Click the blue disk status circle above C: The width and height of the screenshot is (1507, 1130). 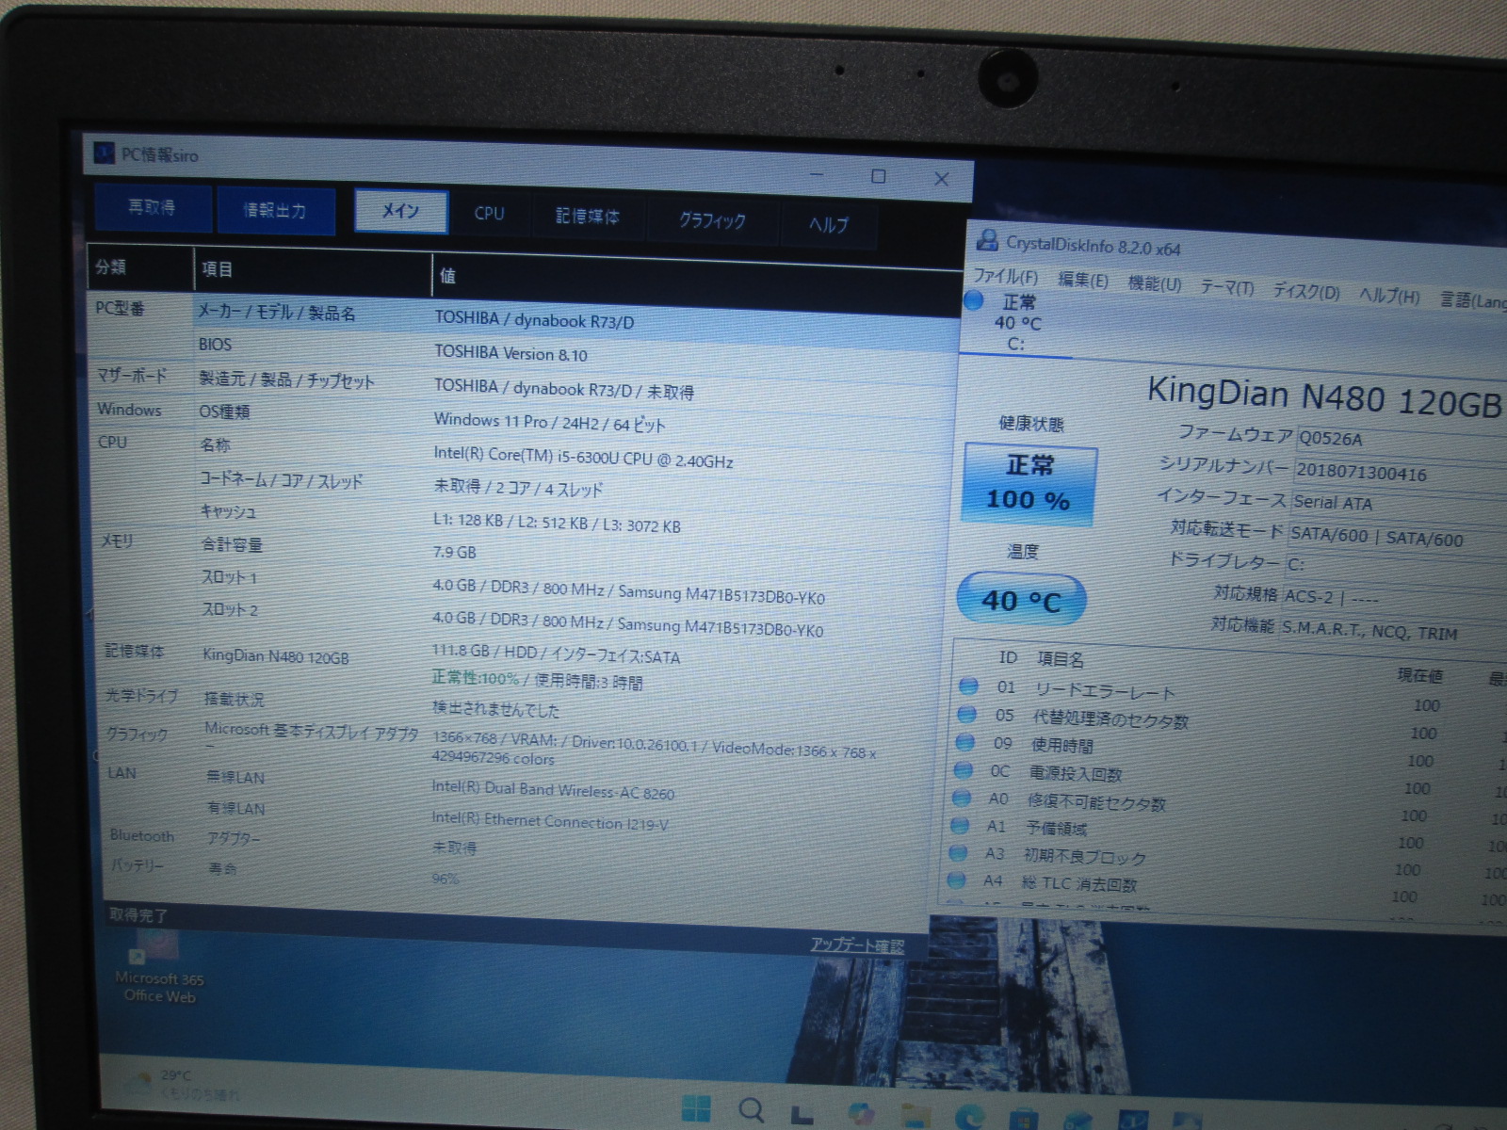click(x=974, y=301)
